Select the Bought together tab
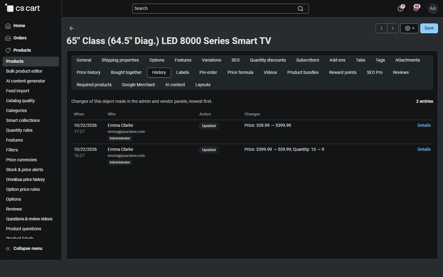443x277 pixels. (126, 73)
